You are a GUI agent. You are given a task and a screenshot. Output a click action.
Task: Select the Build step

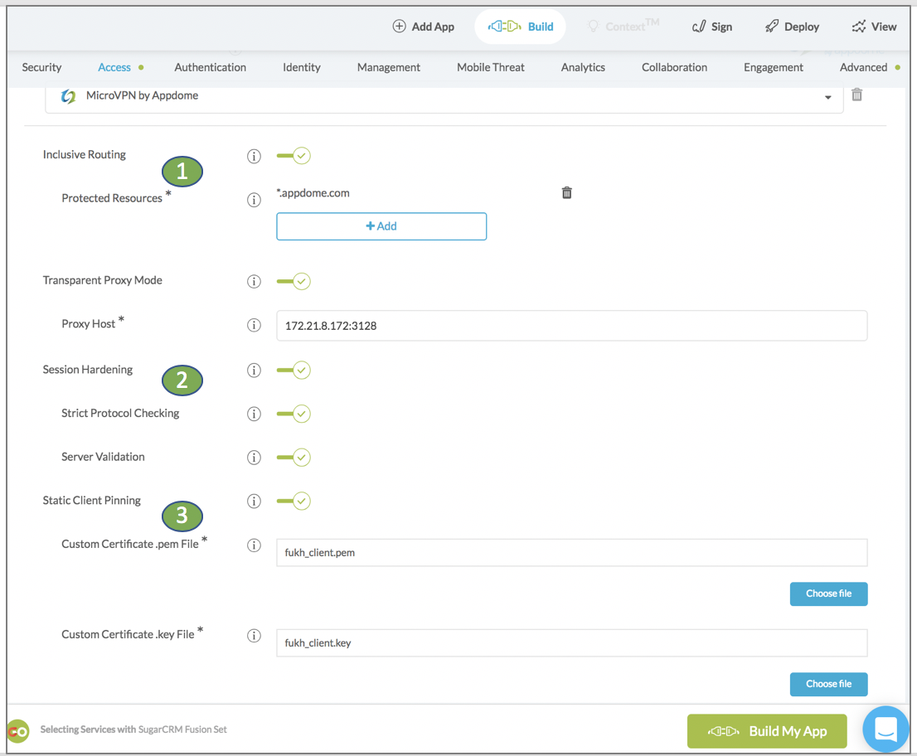(521, 27)
